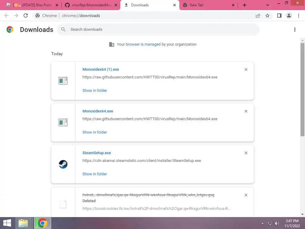Switch to the Blox Fruits tab
Image resolution: width=305 pixels, height=229 pixels.
point(32,5)
